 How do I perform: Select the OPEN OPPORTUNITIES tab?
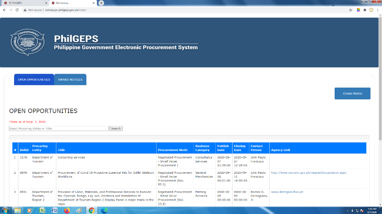34,79
